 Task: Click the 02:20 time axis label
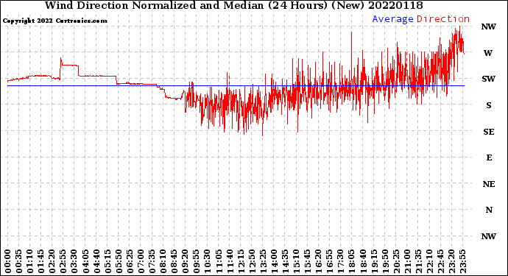coord(52,261)
